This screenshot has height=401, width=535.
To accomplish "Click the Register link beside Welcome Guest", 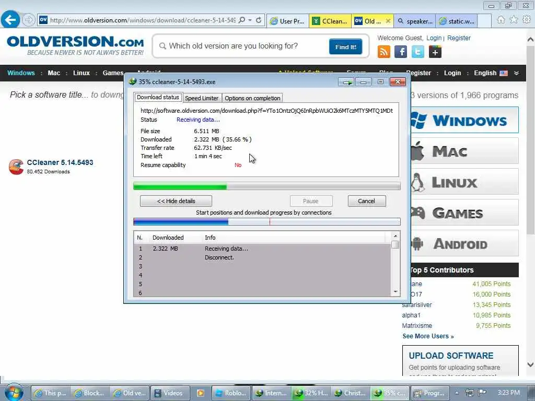I will 459,38.
